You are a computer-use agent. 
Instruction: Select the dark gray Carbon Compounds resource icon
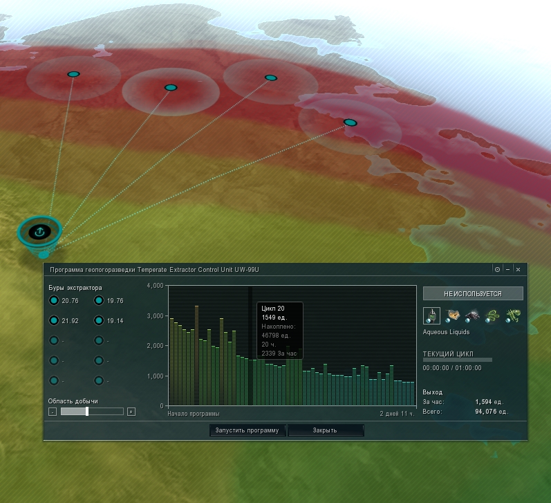[472, 315]
